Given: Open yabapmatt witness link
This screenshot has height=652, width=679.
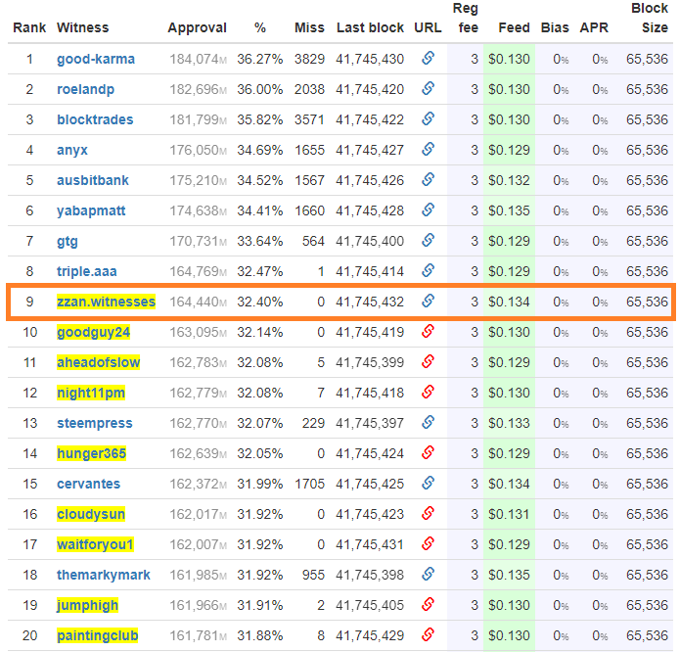Looking at the screenshot, I should 92,210.
